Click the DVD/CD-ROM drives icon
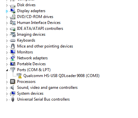This screenshot has width=138, height=118. point(13,17)
